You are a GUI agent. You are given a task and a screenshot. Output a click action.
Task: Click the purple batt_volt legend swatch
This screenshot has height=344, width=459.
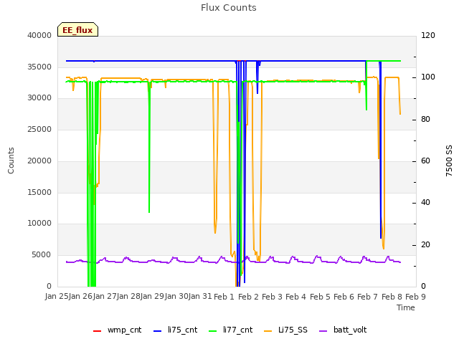click(323, 331)
